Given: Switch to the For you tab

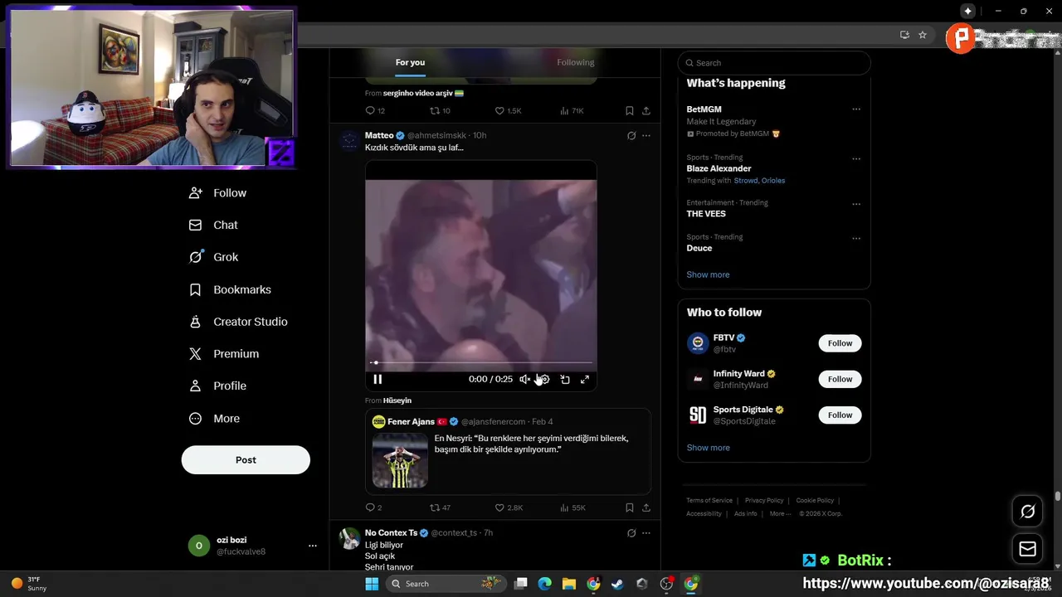Looking at the screenshot, I should tap(410, 62).
